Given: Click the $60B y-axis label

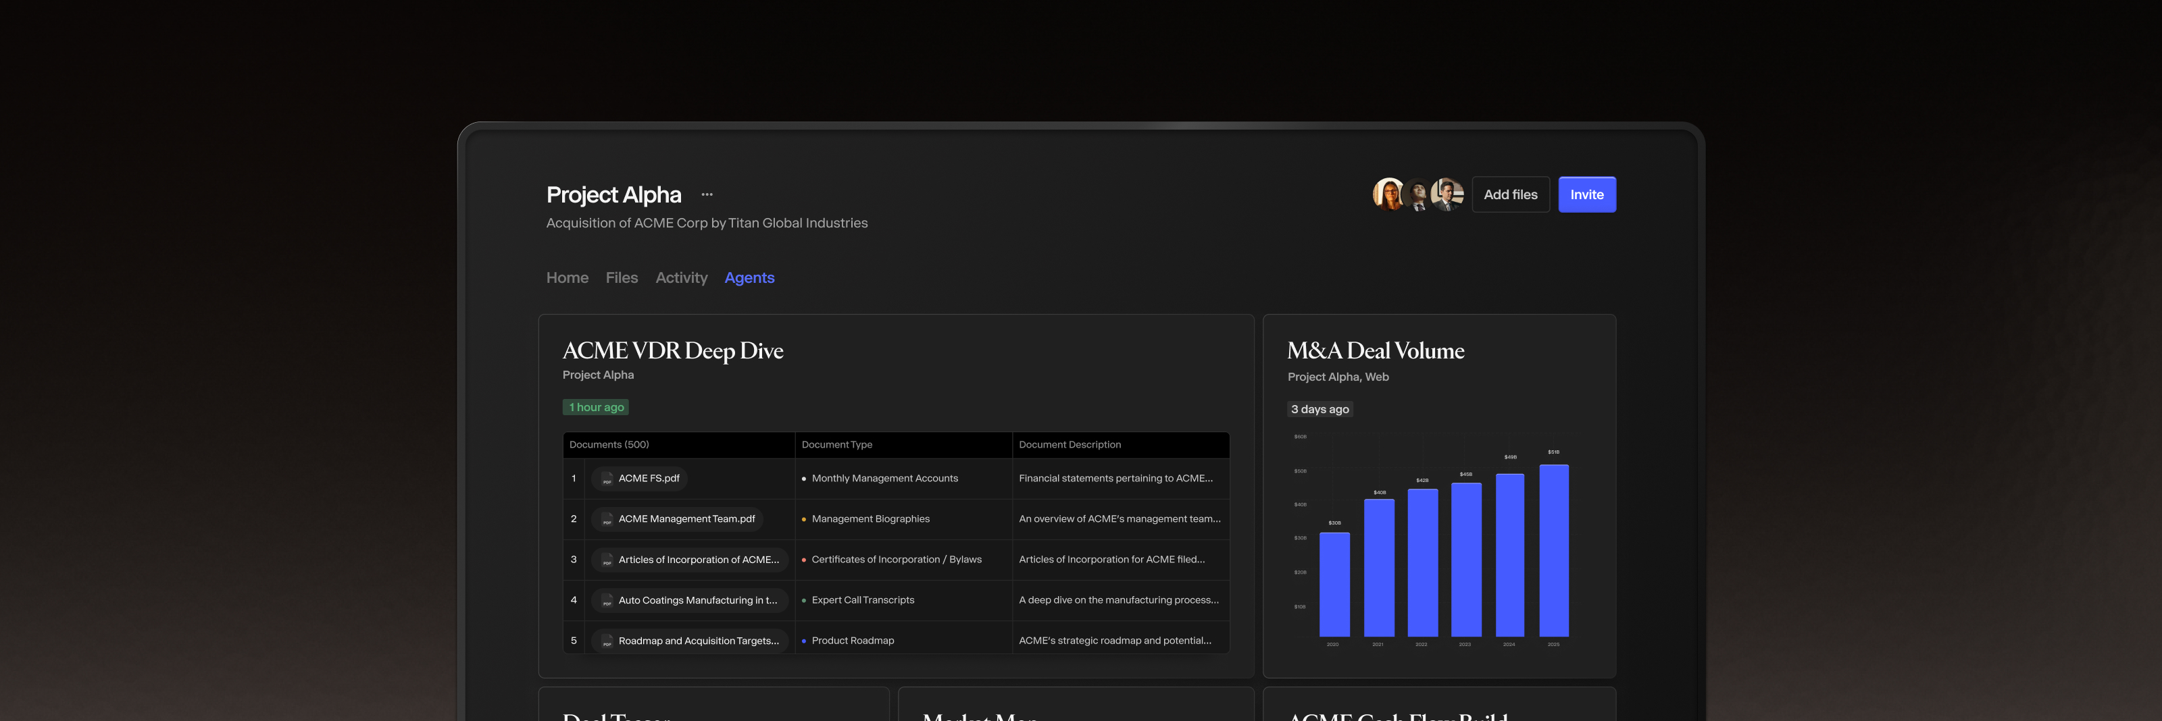Looking at the screenshot, I should 1300,437.
